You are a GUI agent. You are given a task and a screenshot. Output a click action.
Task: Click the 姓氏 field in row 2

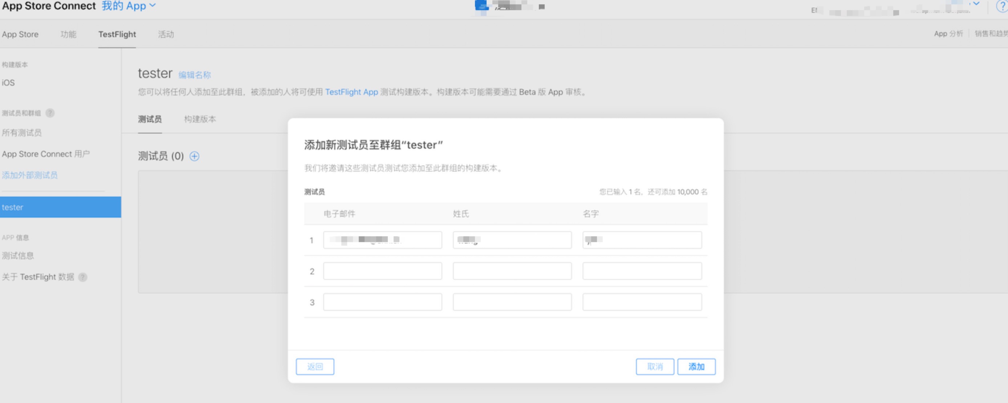512,271
